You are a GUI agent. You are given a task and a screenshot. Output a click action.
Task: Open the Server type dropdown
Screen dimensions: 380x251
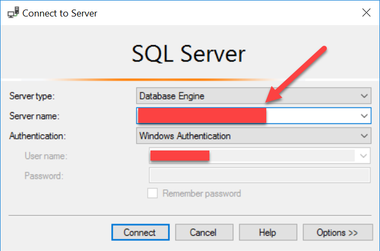coord(254,96)
